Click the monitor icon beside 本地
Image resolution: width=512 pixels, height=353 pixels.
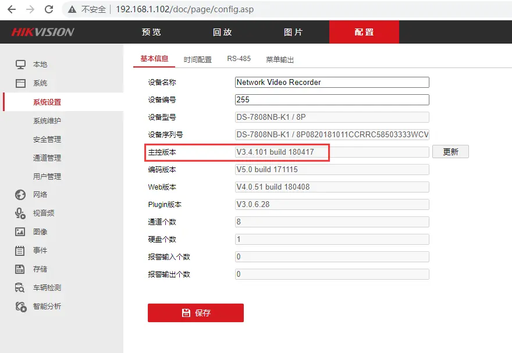pos(20,65)
